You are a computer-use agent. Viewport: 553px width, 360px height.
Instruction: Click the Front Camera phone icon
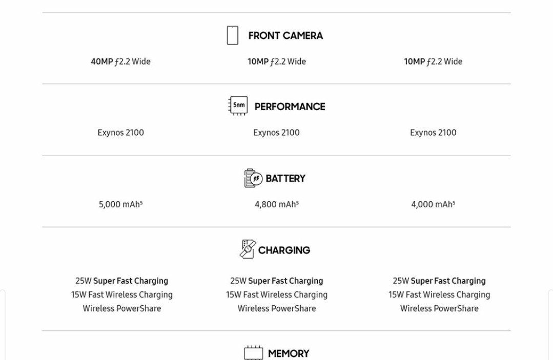232,35
